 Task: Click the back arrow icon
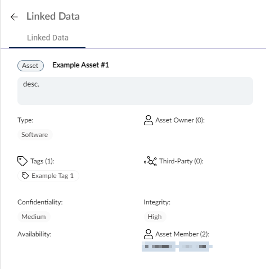coord(14,17)
